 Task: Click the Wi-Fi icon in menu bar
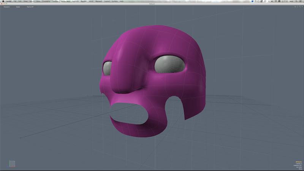tap(276, 1)
